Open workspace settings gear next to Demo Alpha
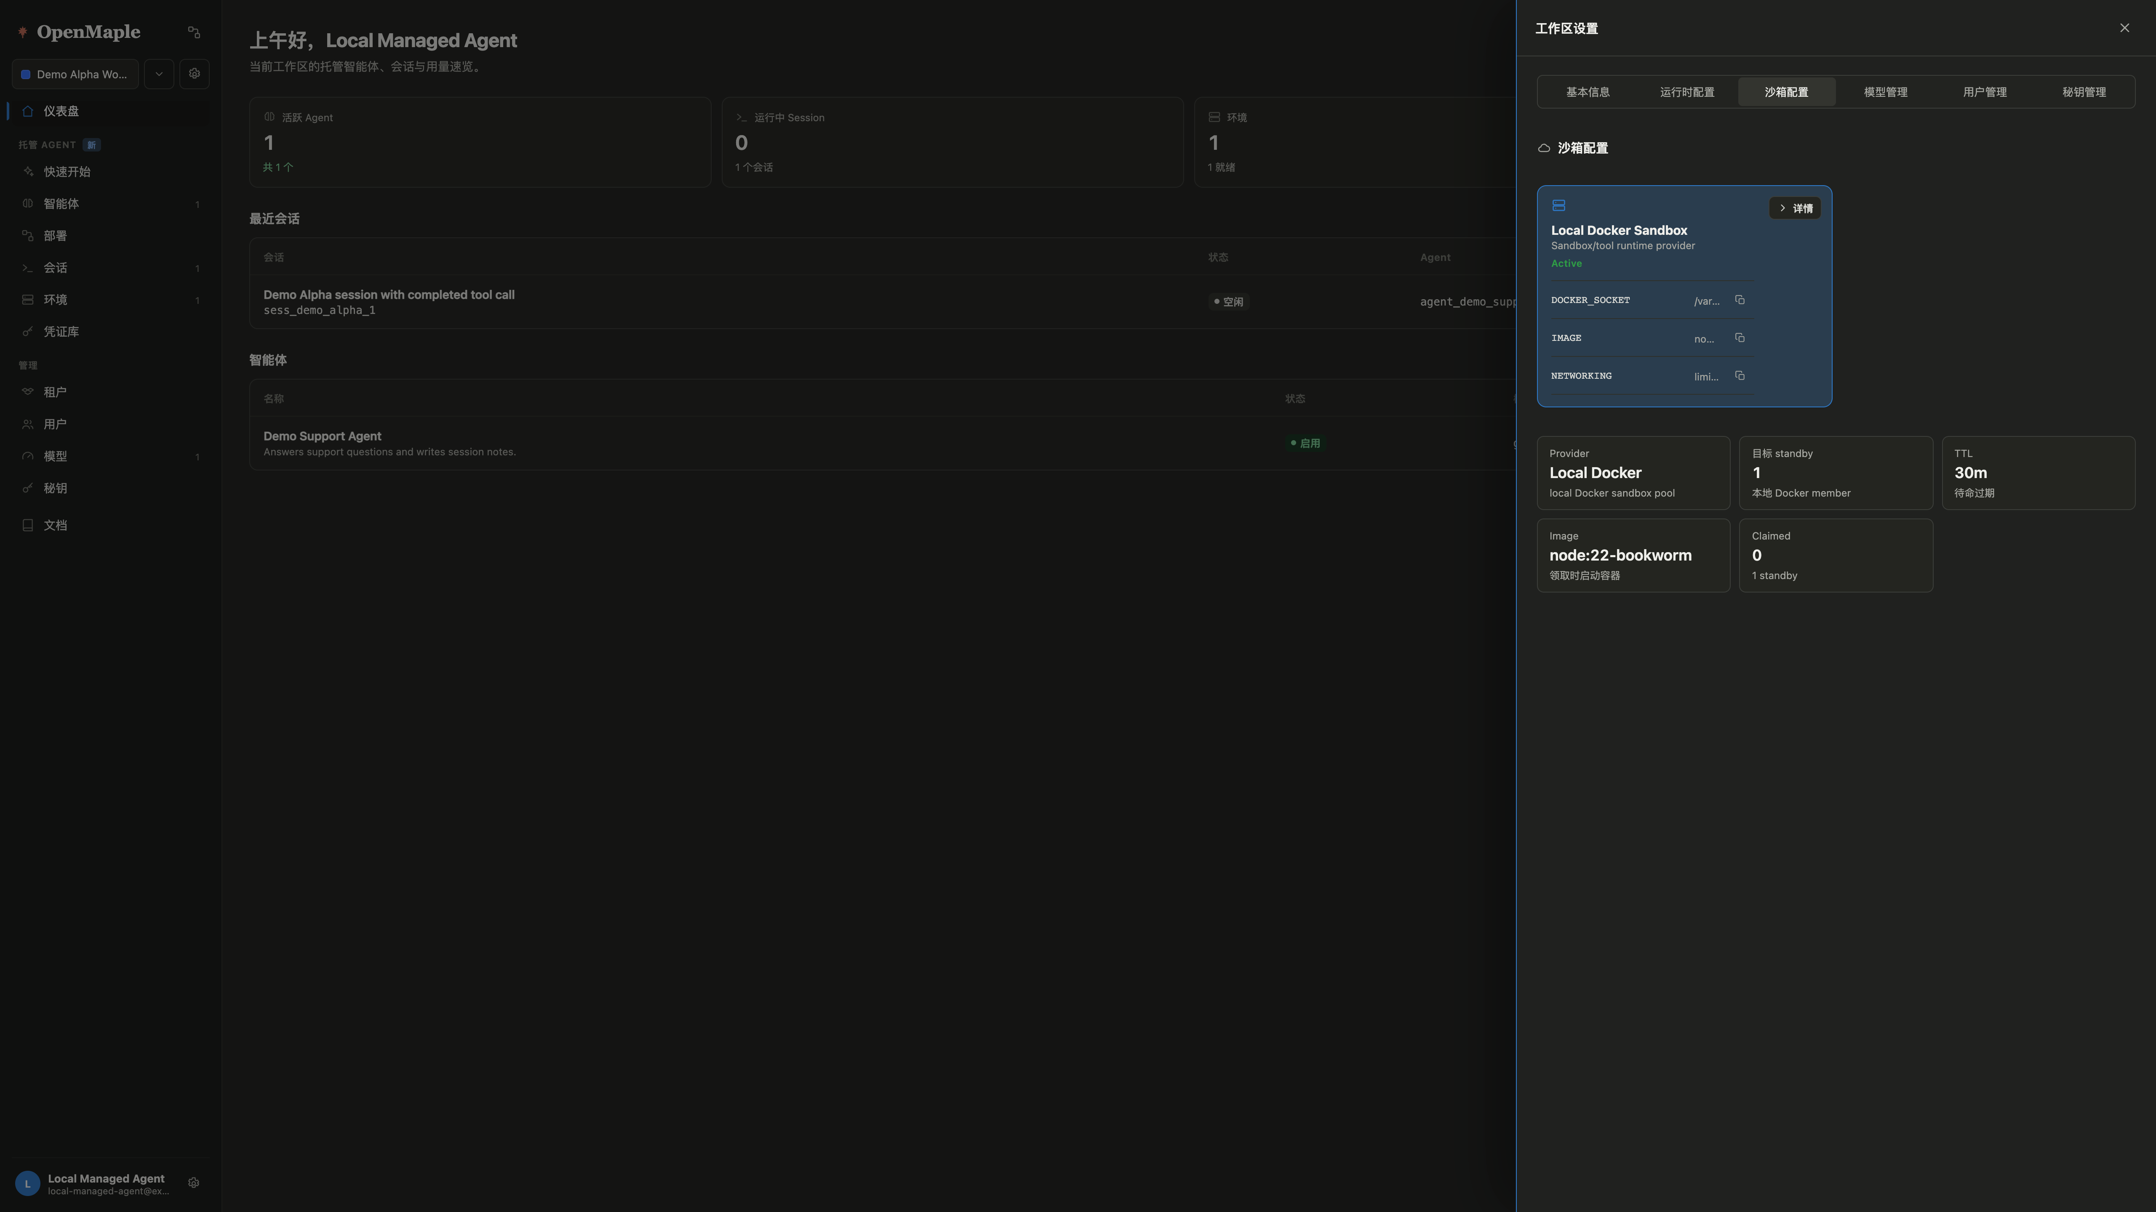The image size is (2156, 1212). [194, 74]
